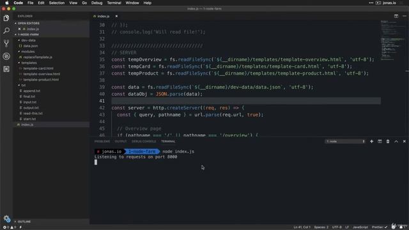
Task: Switch to the Output panel tab
Action: coord(121,141)
